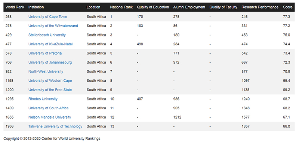The height and width of the screenshot is (142, 299).
Task: Select the Research Performance column header
Action: coord(260,7)
